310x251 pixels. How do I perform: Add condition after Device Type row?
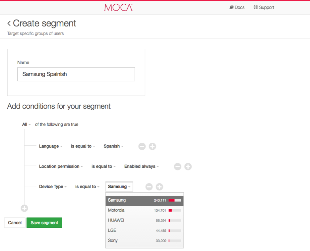point(159,187)
